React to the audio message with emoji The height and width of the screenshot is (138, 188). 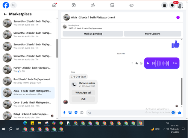coord(141,63)
